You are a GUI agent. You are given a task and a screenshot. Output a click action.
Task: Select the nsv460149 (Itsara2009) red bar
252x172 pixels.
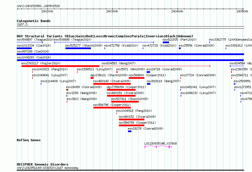pyautogui.click(x=112, y=84)
